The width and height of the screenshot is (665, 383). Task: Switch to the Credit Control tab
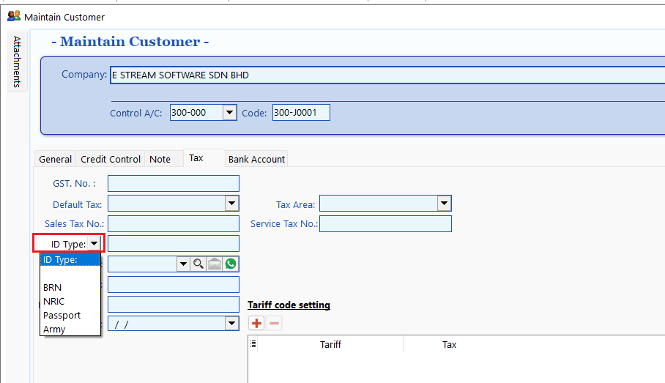(111, 159)
